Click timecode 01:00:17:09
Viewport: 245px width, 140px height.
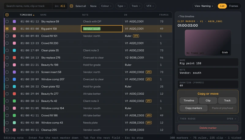[30, 50]
